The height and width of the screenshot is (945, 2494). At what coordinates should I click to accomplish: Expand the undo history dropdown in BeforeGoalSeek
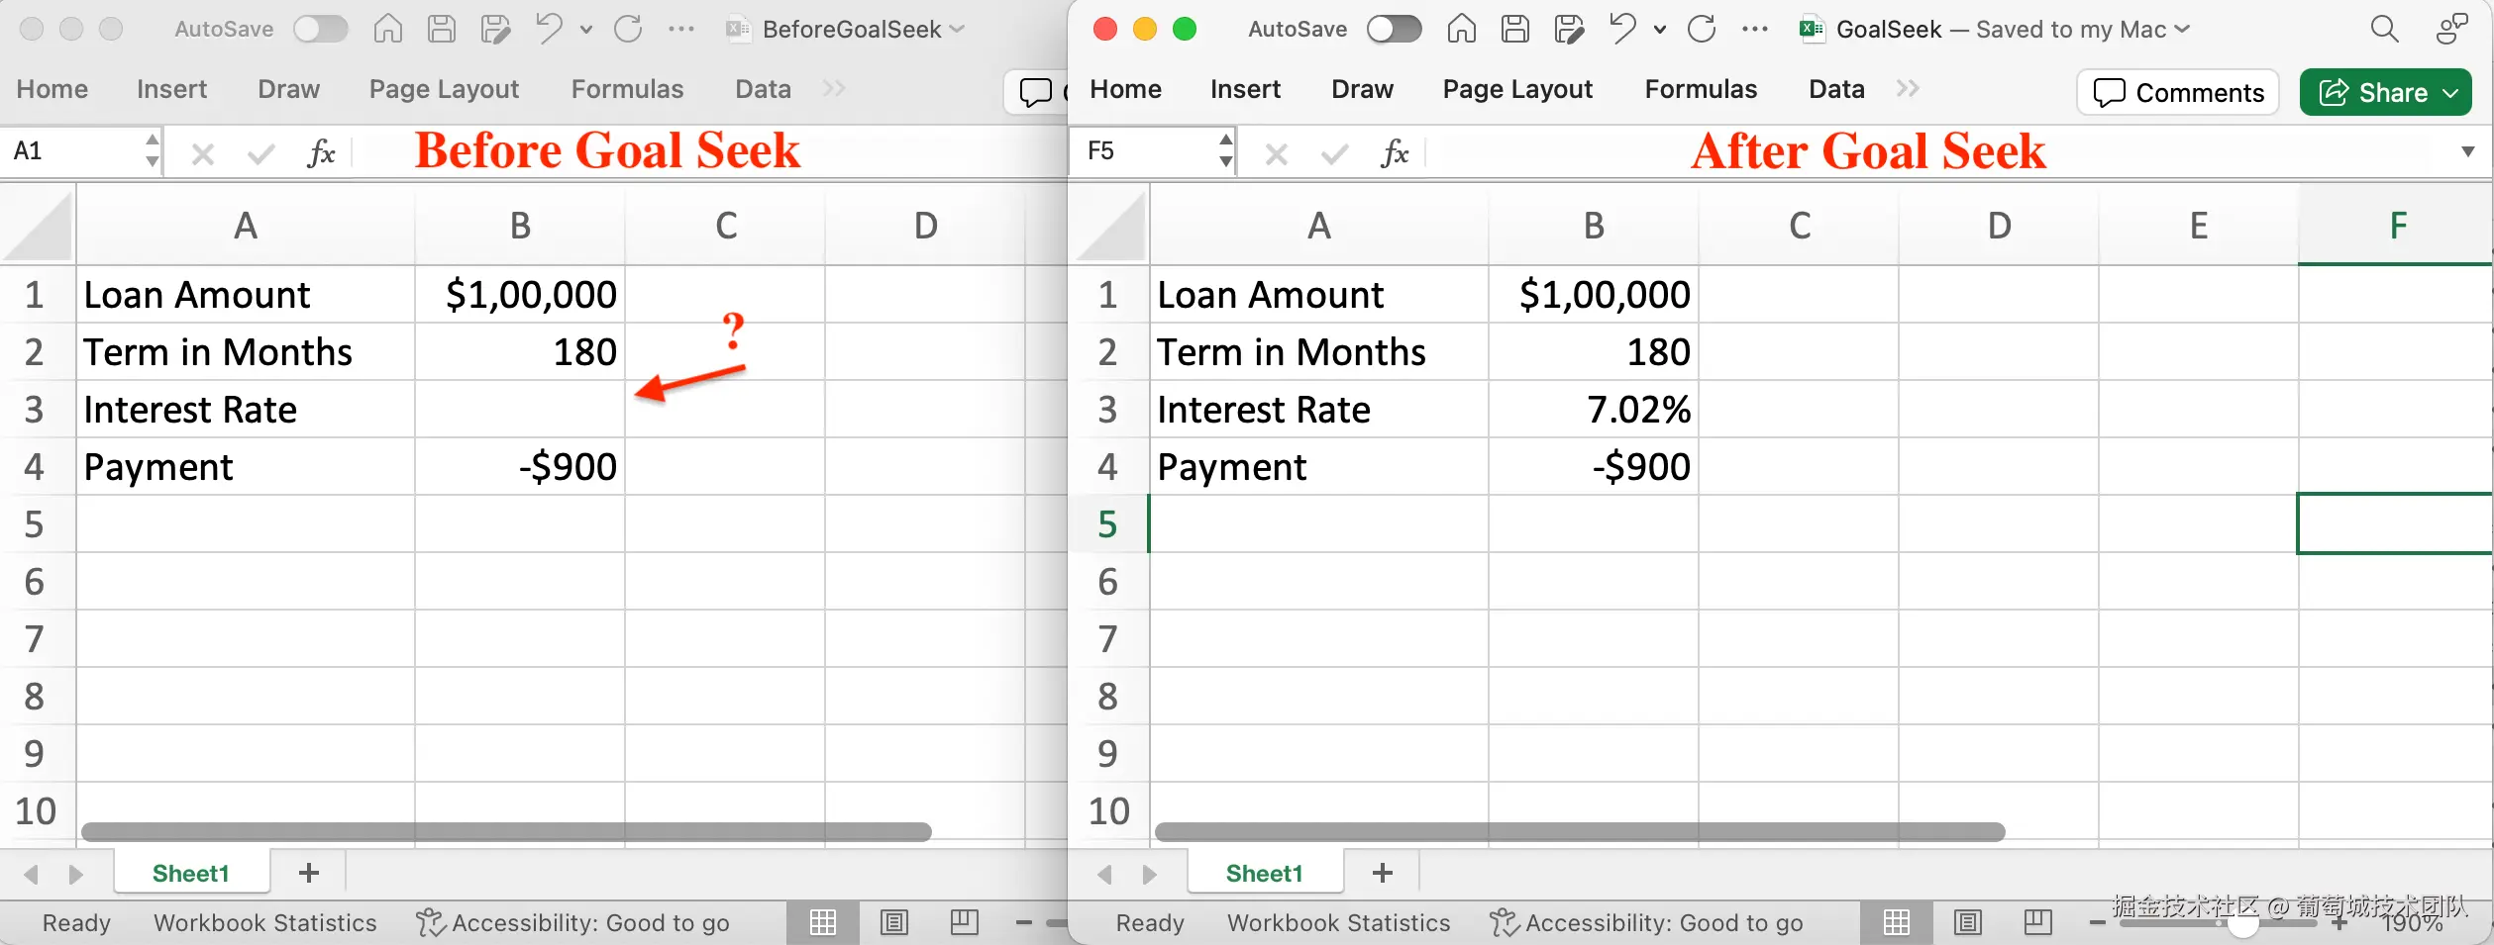(x=586, y=30)
